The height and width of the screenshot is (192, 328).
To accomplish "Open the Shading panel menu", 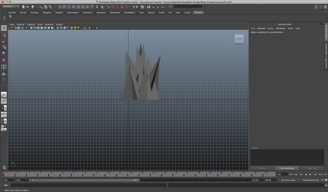I will (x=20, y=24).
